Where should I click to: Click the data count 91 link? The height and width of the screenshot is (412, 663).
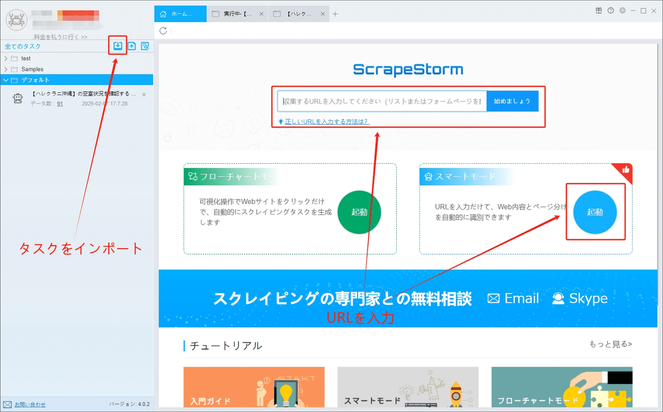point(60,104)
